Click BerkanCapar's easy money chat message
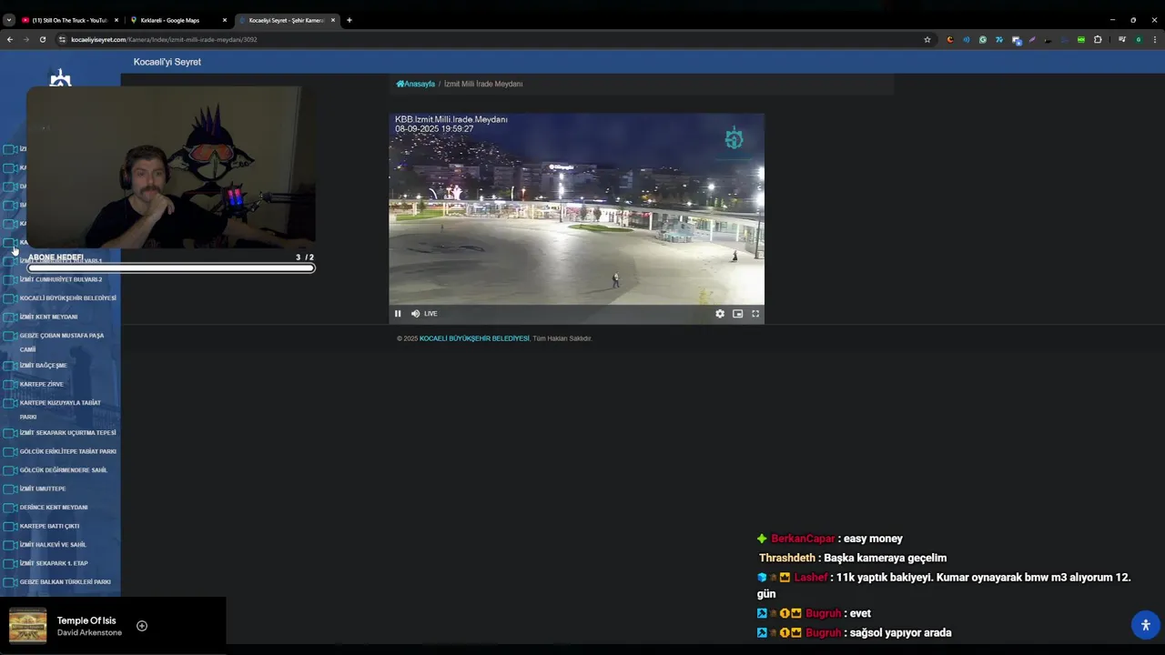 (873, 539)
